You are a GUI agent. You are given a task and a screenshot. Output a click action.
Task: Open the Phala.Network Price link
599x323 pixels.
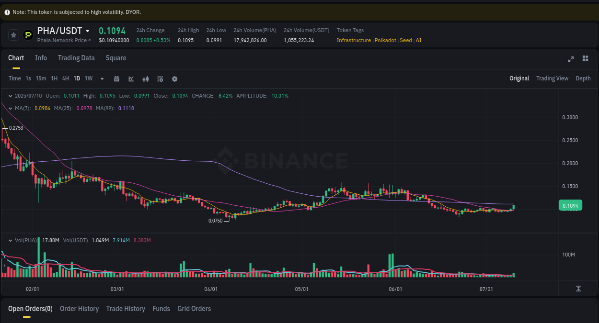pos(63,40)
